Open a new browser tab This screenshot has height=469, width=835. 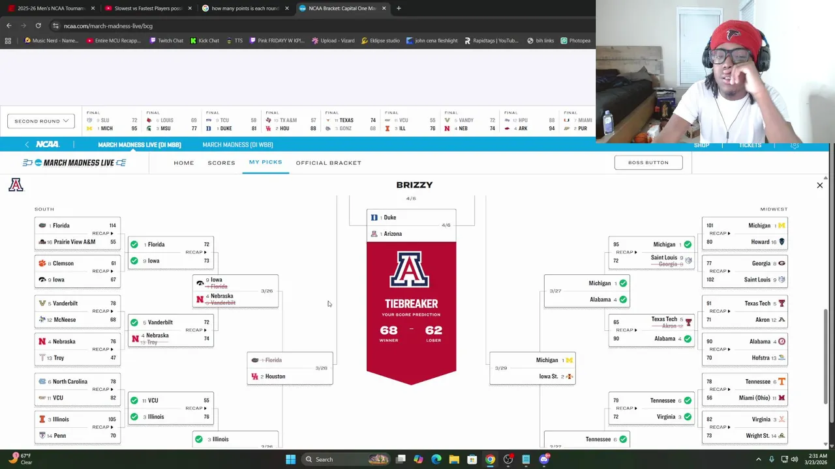point(399,8)
